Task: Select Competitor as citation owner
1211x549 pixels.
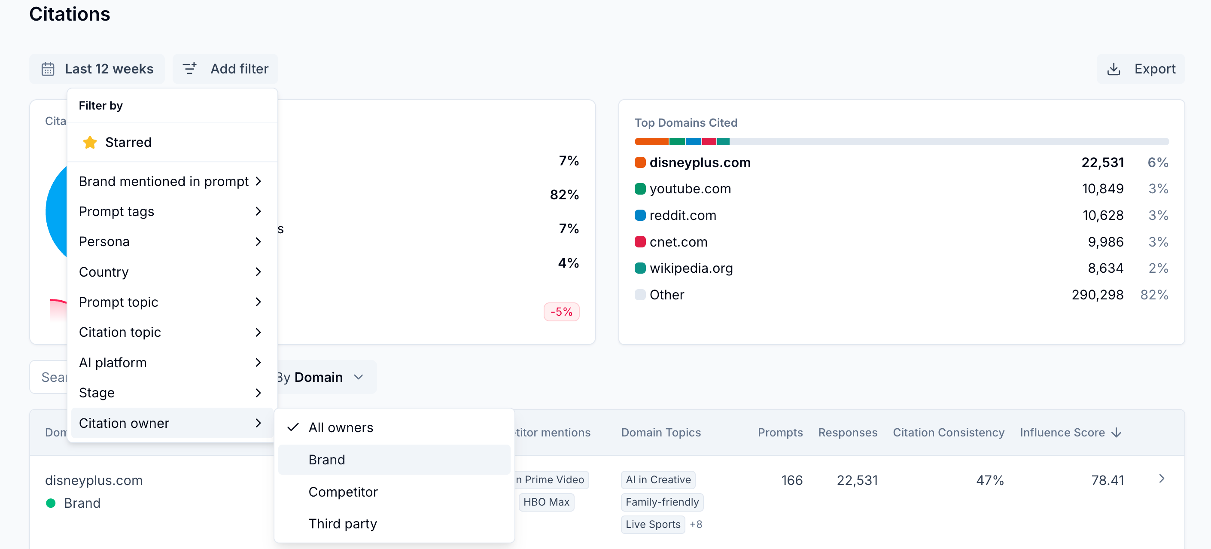Action: pyautogui.click(x=343, y=491)
